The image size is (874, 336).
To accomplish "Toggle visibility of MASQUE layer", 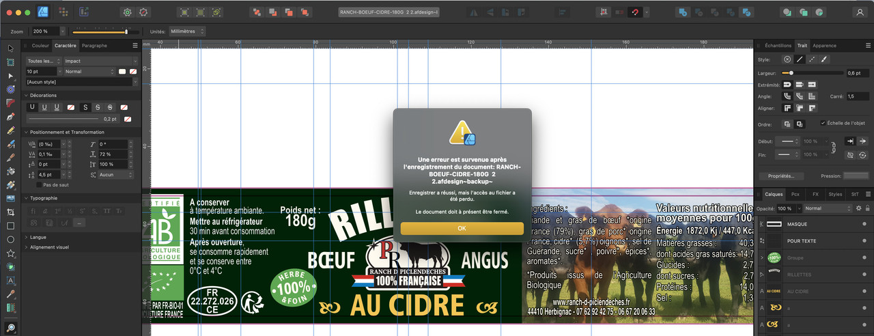I will pos(864,224).
